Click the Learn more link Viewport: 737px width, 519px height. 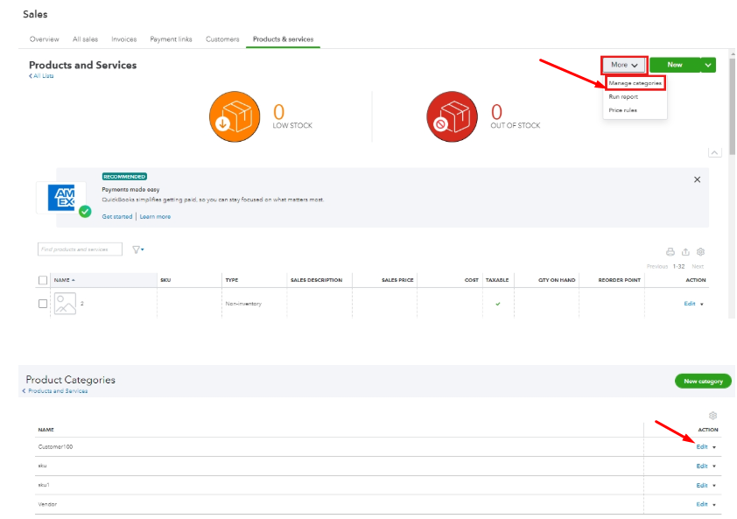(155, 217)
